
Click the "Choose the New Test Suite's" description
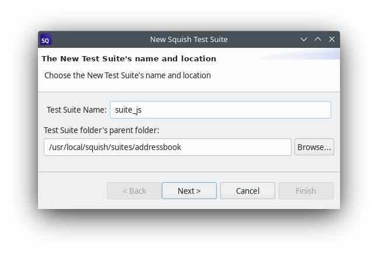[127, 75]
